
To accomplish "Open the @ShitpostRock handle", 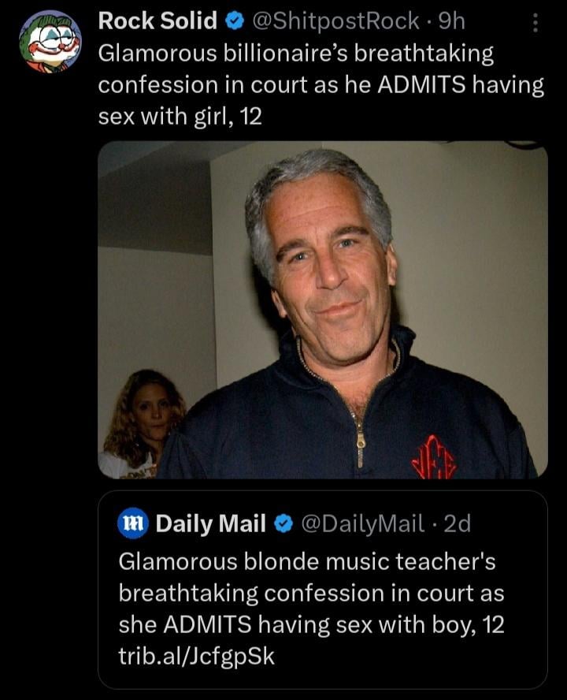I will click(334, 22).
